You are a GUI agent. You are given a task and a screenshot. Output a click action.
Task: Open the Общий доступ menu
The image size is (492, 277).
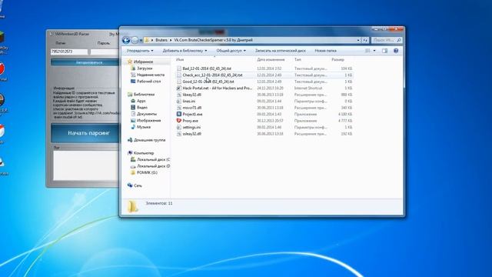pyautogui.click(x=231, y=51)
